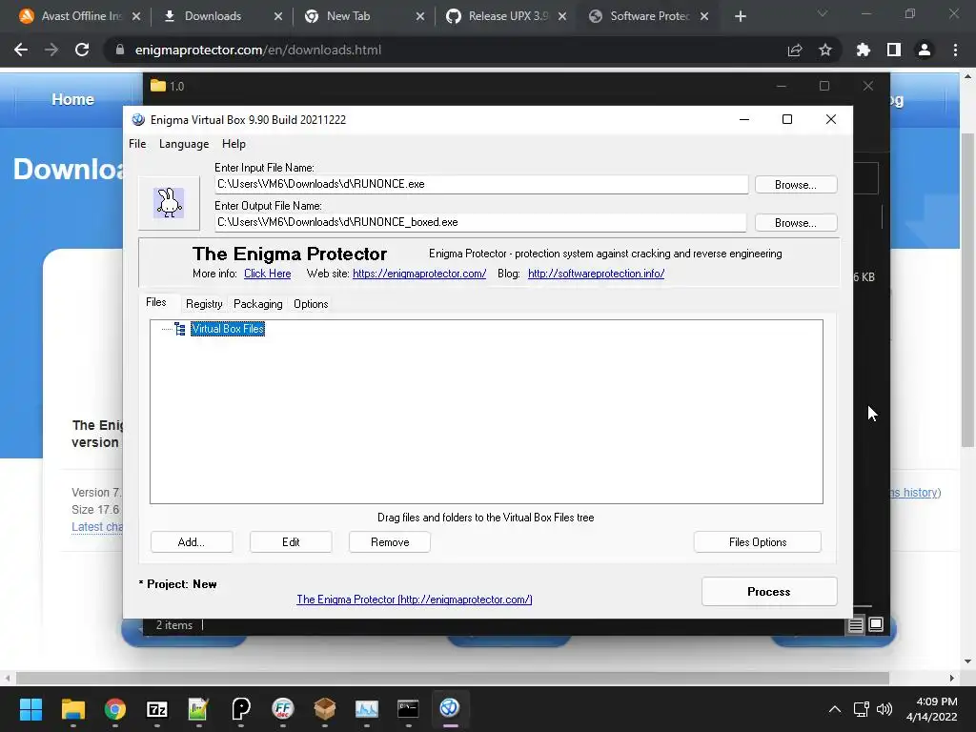The width and height of the screenshot is (976, 732).
Task: Open the softwareprotection.info blog link
Action: (596, 274)
